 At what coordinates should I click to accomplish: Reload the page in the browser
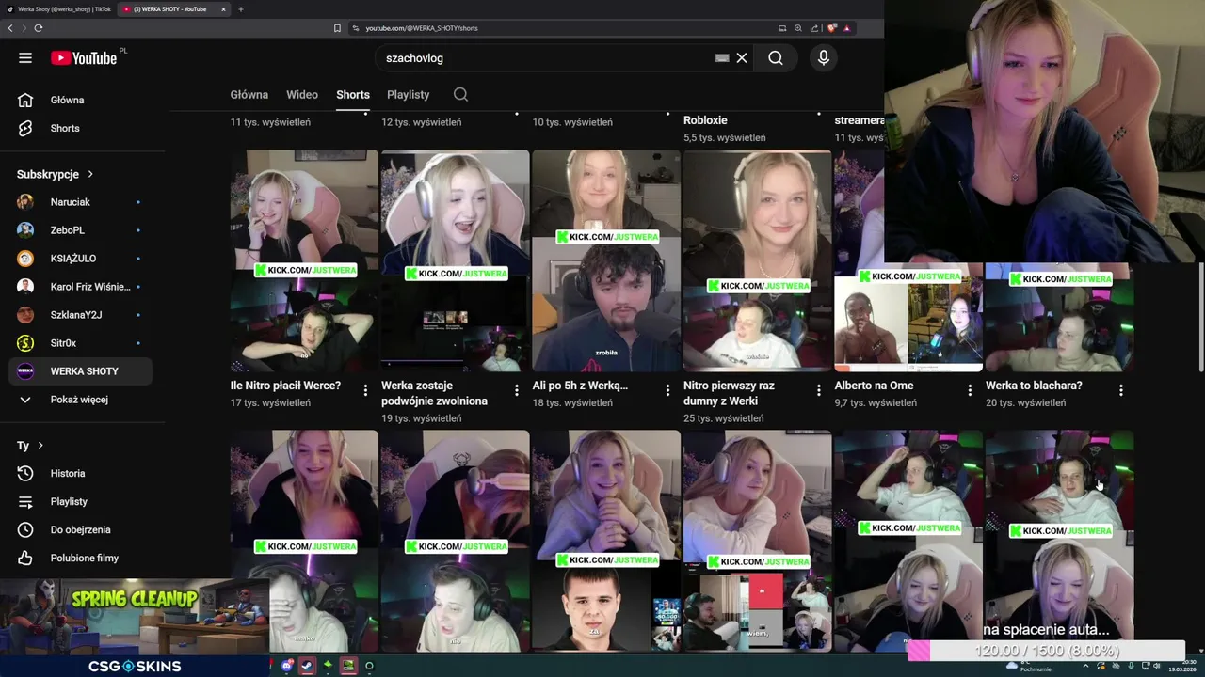coord(38,28)
